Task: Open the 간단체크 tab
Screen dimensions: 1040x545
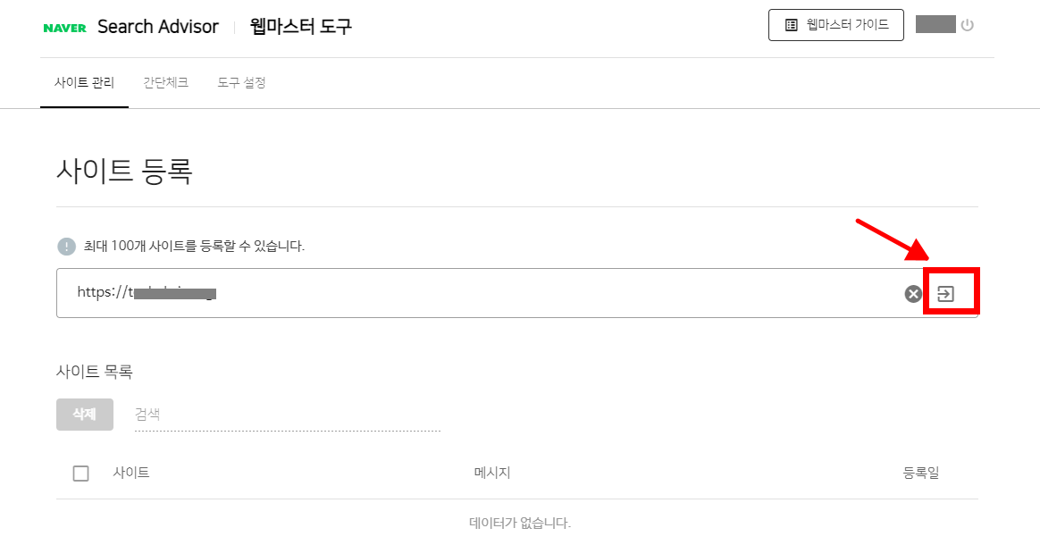Action: (165, 82)
